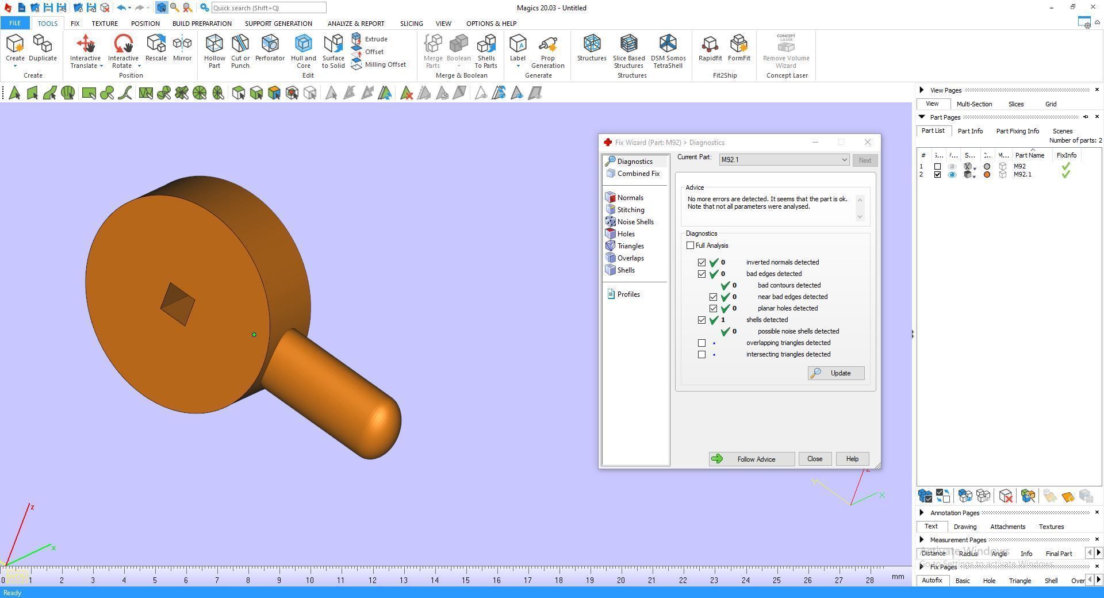Open Slice Based Structures
The width and height of the screenshot is (1104, 598).
pyautogui.click(x=628, y=51)
